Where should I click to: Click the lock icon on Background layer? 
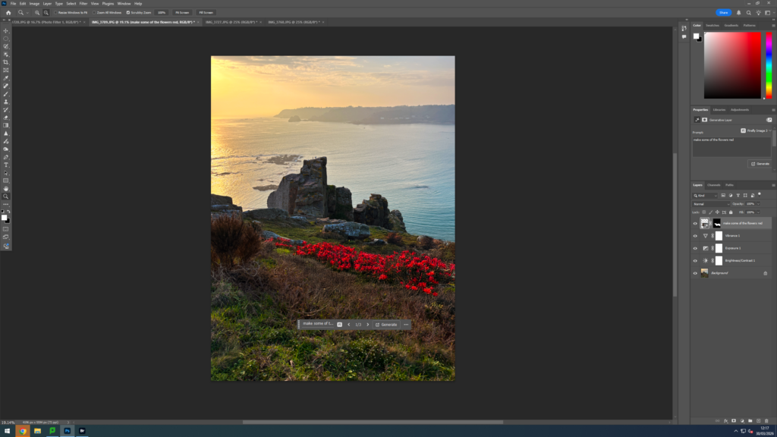[765, 273]
